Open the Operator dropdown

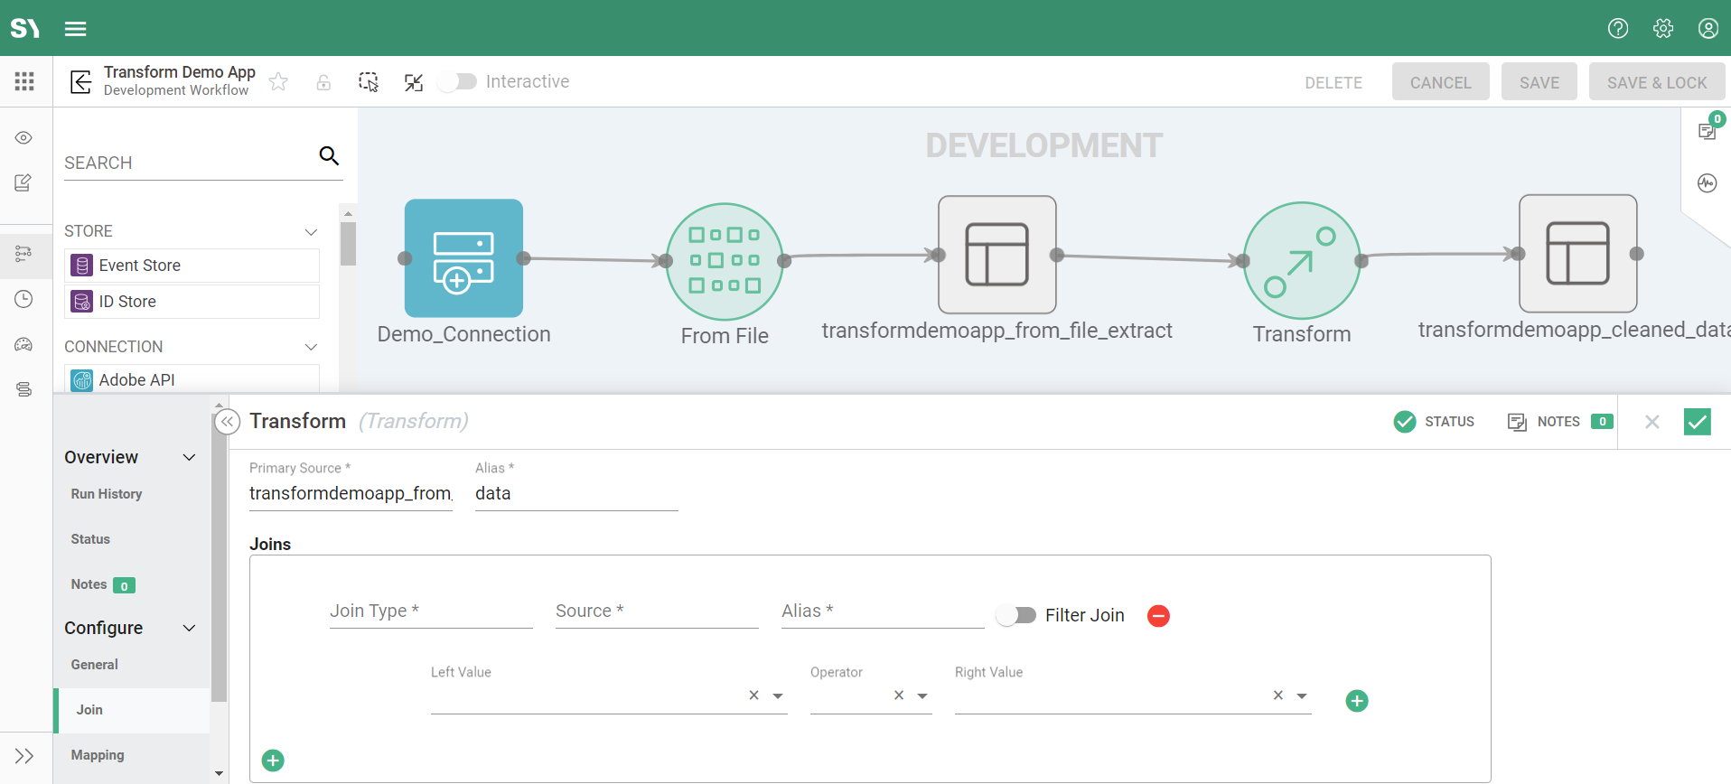click(922, 696)
